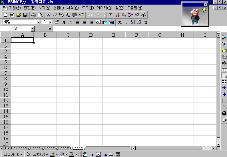The image size is (227, 157).
Task: Click the Format Painter brush icon
Action: pyautogui.click(x=81, y=15)
